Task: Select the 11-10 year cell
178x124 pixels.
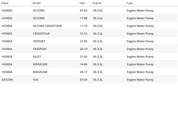Action: (83, 26)
